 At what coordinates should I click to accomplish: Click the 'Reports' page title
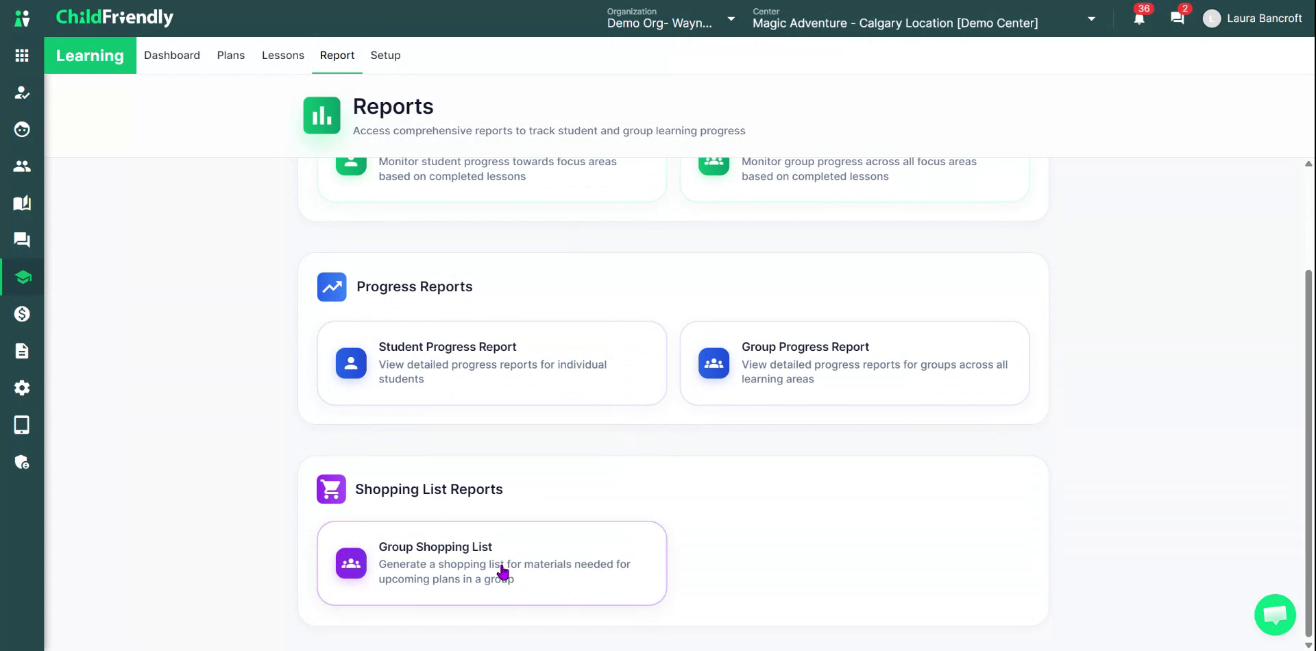click(x=393, y=107)
